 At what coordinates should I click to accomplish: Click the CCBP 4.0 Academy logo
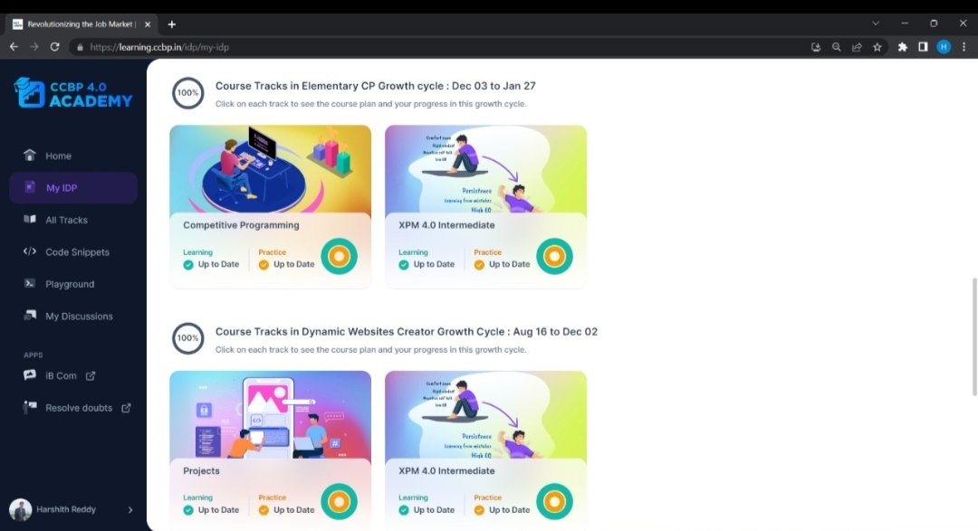click(73, 93)
